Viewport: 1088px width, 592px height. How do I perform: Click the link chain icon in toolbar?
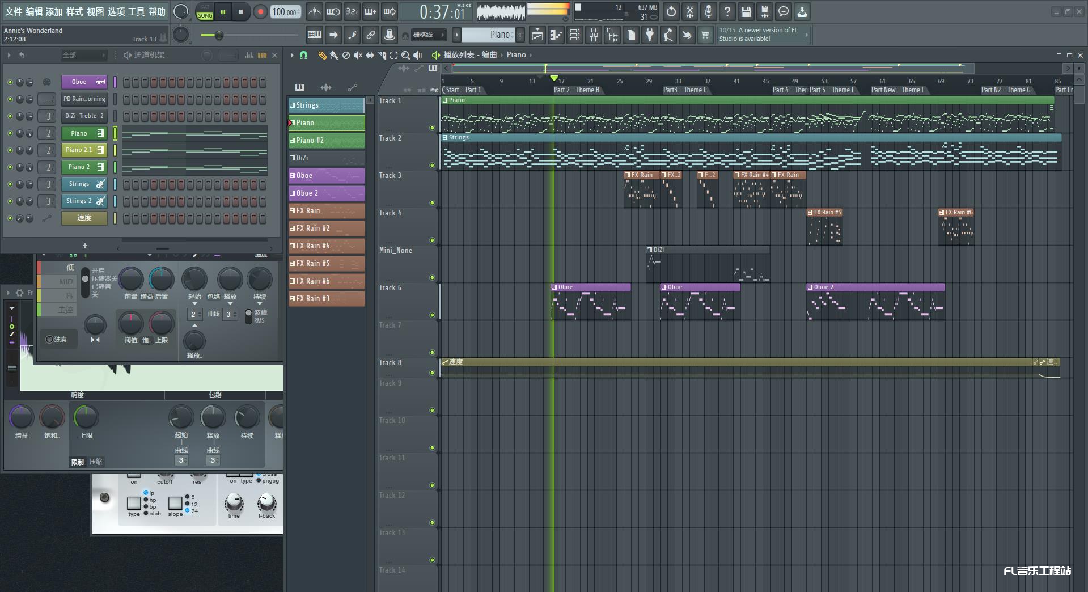[370, 35]
